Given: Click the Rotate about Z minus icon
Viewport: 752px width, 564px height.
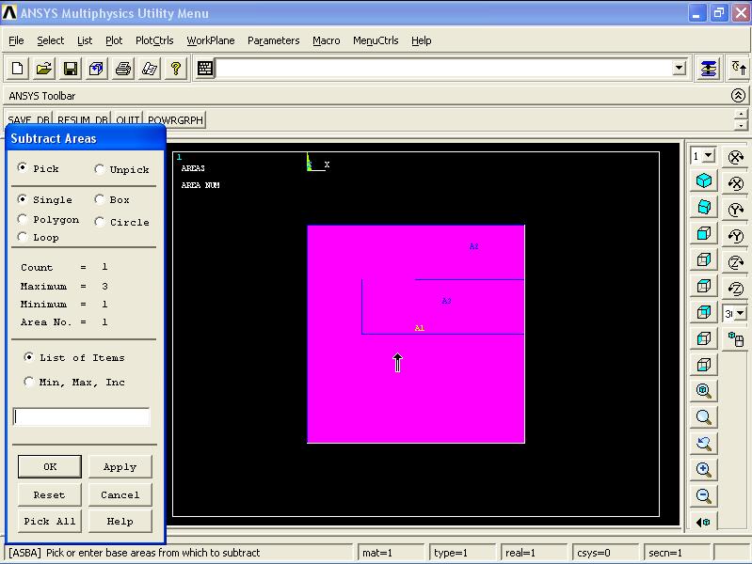Looking at the screenshot, I should point(736,289).
